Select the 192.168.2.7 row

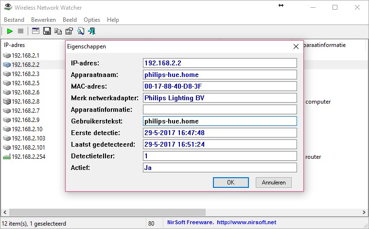point(25,111)
